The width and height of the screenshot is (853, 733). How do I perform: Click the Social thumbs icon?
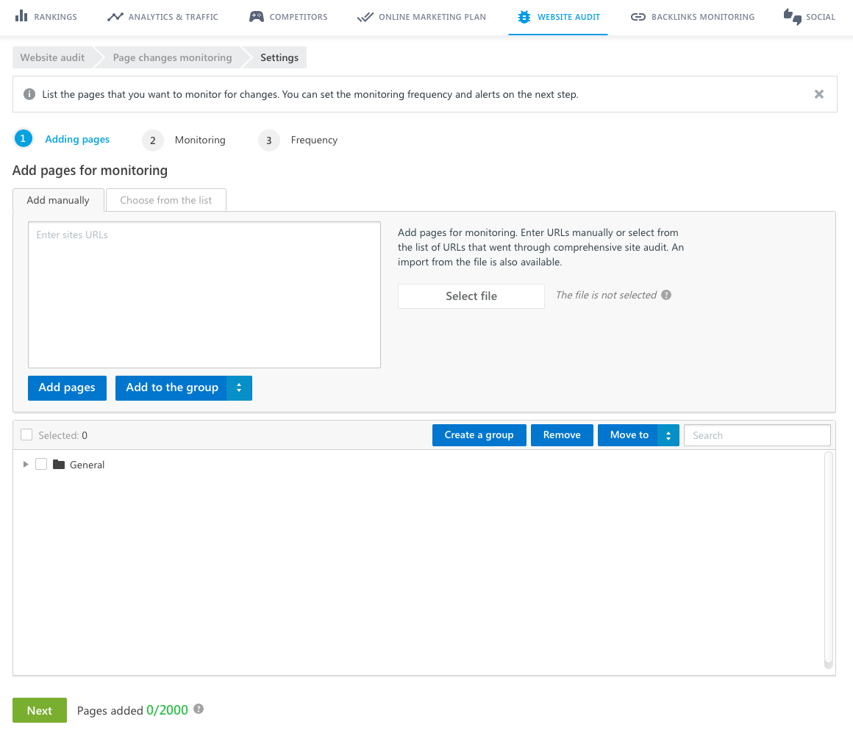(x=793, y=16)
